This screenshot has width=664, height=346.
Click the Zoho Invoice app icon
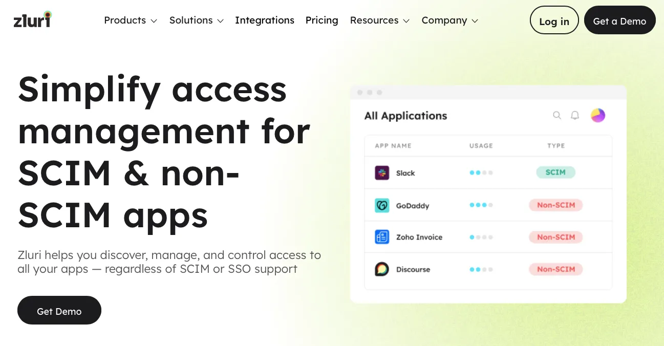pyautogui.click(x=382, y=237)
